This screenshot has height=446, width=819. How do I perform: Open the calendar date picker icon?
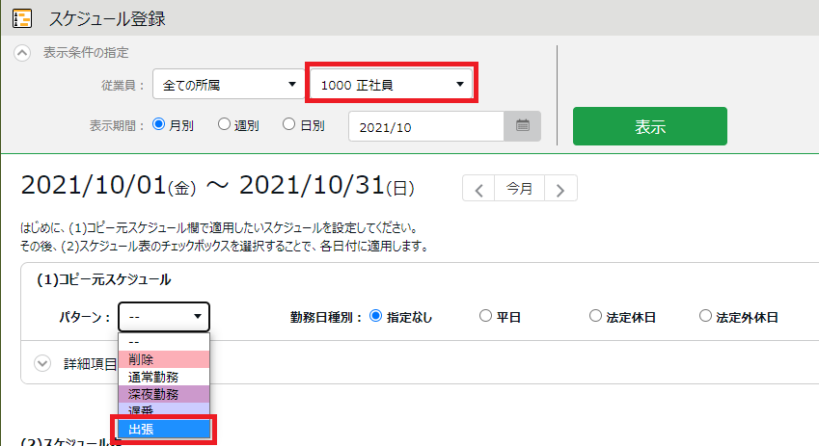[x=523, y=125]
